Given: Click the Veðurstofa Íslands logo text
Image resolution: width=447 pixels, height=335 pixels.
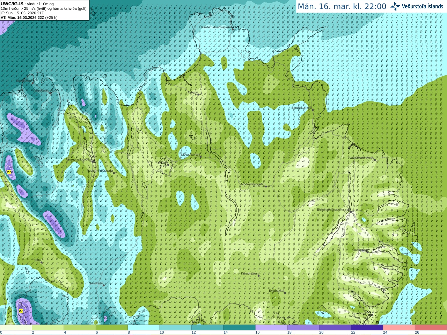Looking at the screenshot, I should (x=423, y=6).
